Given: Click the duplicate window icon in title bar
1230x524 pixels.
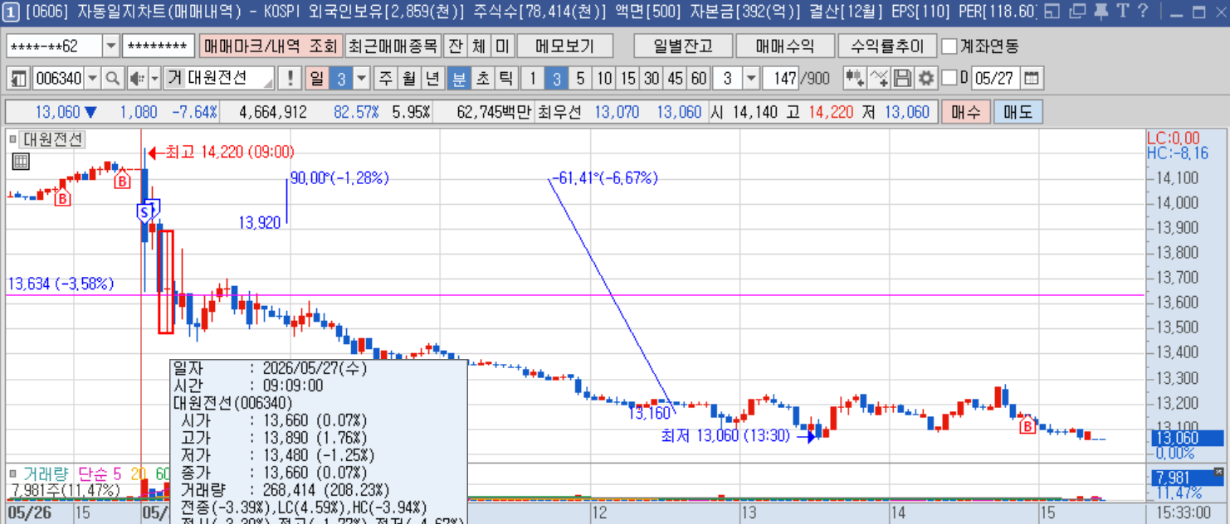Looking at the screenshot, I should point(1077,12).
